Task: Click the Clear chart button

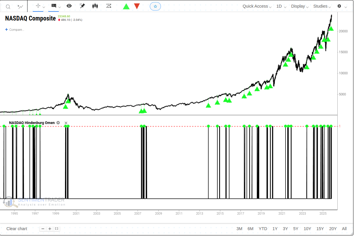Action: click(17, 229)
